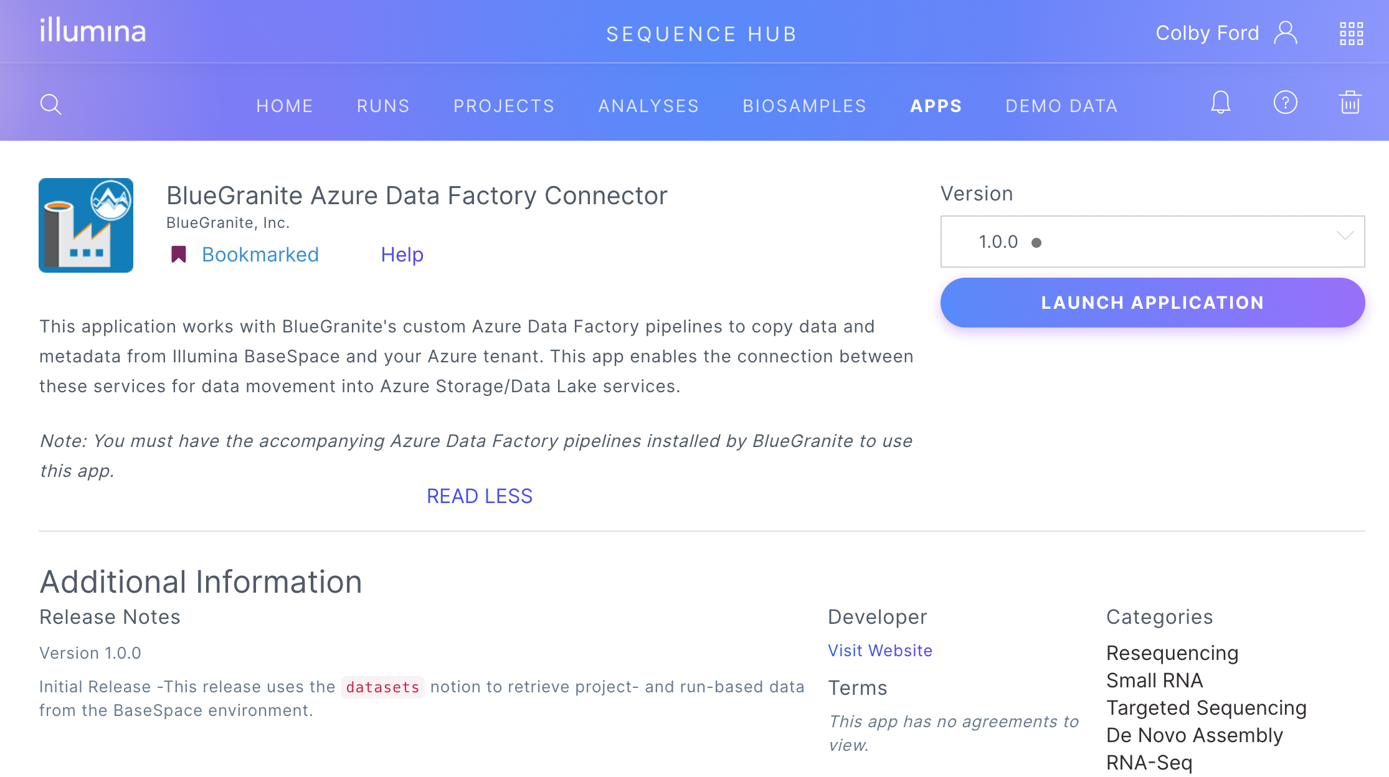Click the Bookmarked link
Screen dimensions: 1389x777
click(260, 255)
